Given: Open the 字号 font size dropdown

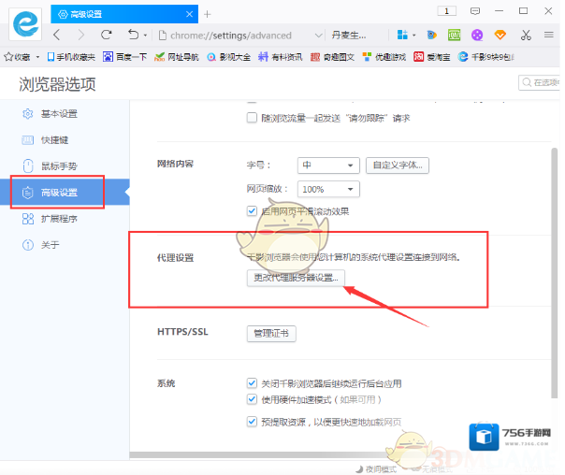Looking at the screenshot, I should (327, 166).
